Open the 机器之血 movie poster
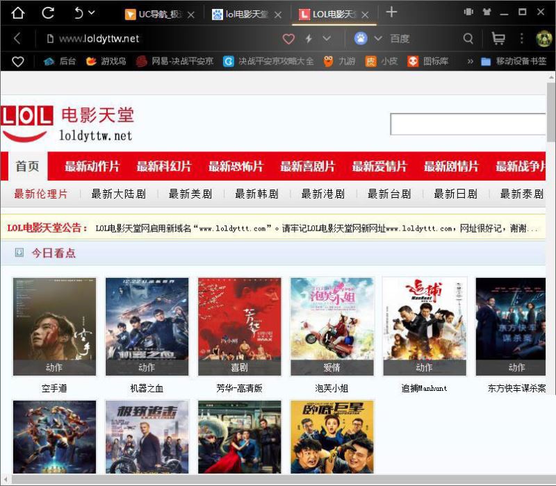556x486 pixels. click(x=147, y=326)
